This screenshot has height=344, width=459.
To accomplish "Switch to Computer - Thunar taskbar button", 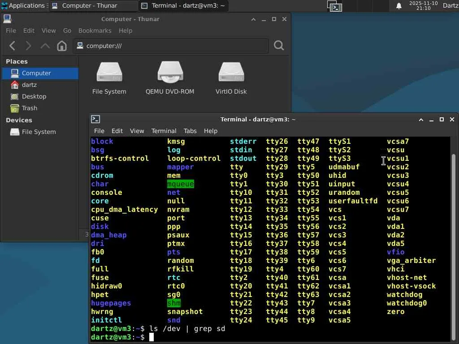I will [x=89, y=6].
